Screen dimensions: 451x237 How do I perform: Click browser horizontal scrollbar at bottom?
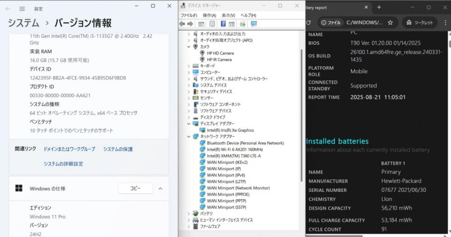334,236
